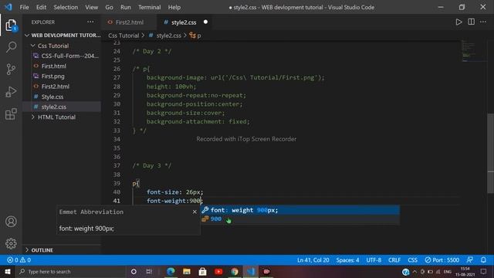Open File Explorer from taskbar

187,271
